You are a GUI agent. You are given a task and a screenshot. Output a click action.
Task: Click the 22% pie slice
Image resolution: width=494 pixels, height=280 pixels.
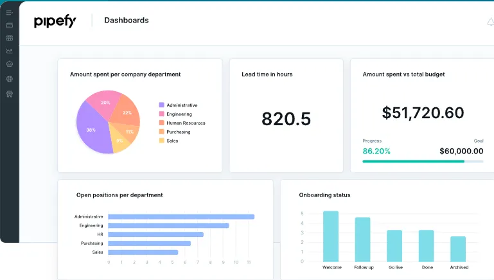point(127,113)
